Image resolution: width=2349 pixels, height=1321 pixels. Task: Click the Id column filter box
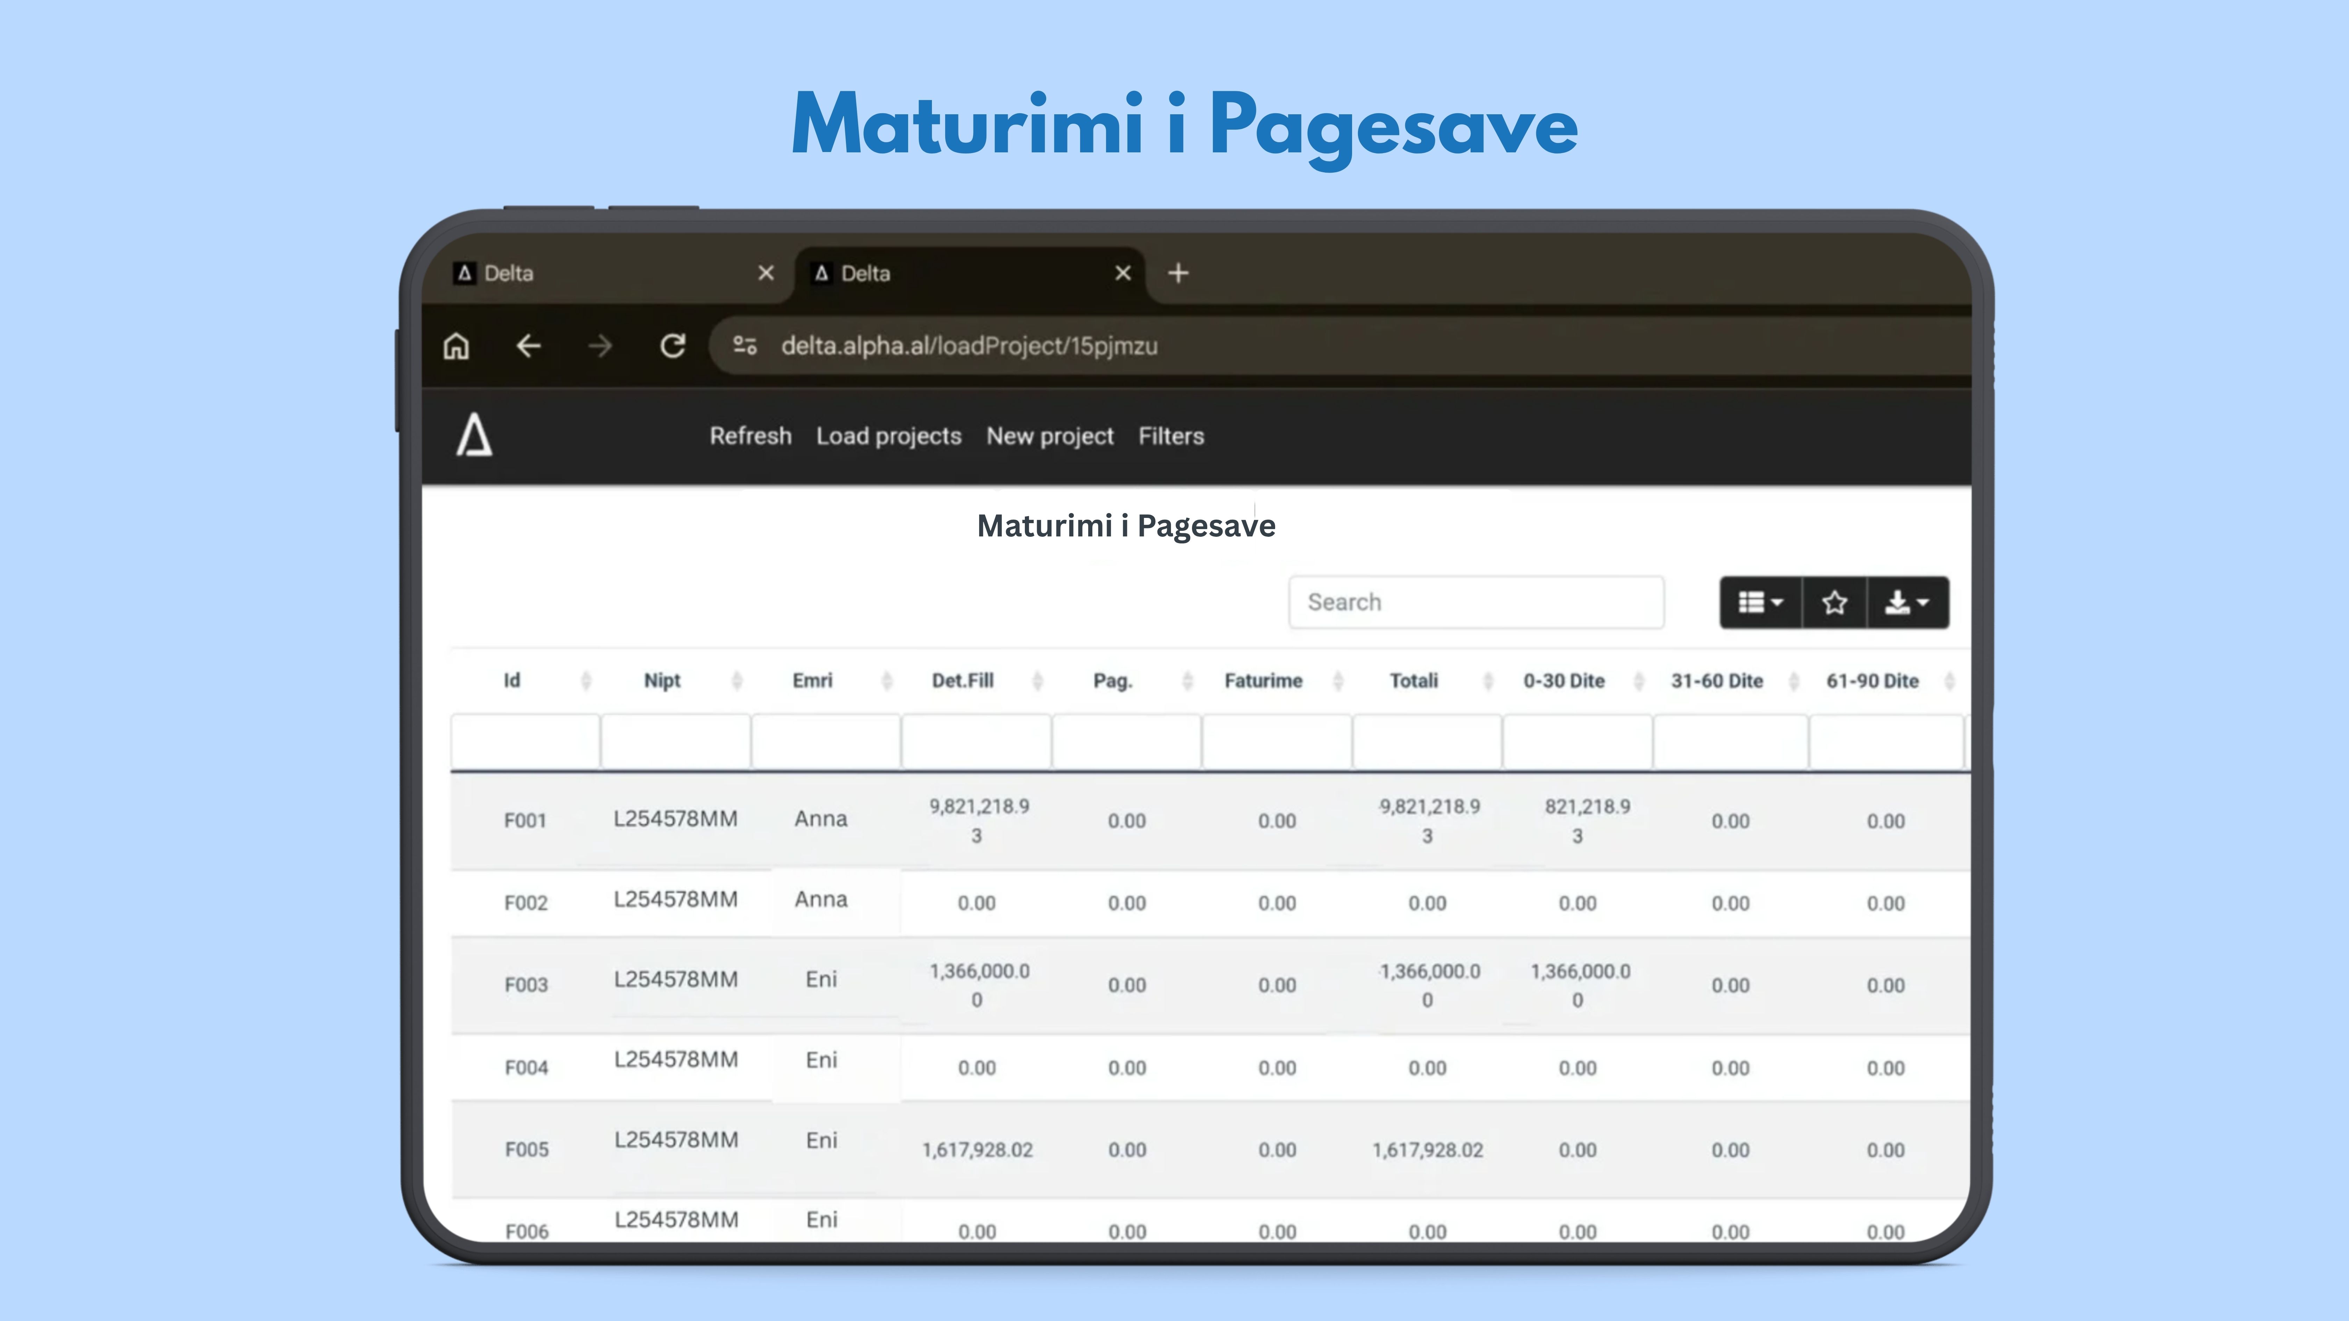(x=525, y=741)
